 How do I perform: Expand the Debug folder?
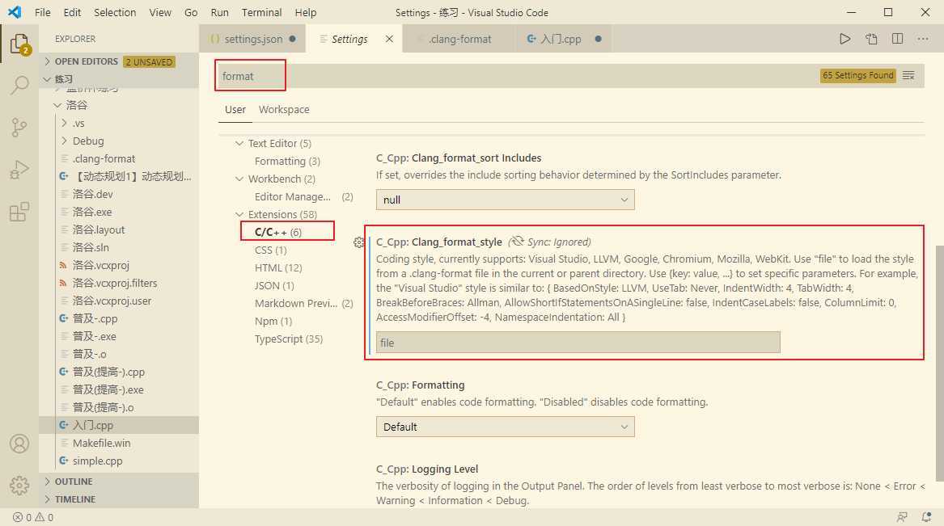coord(119,141)
